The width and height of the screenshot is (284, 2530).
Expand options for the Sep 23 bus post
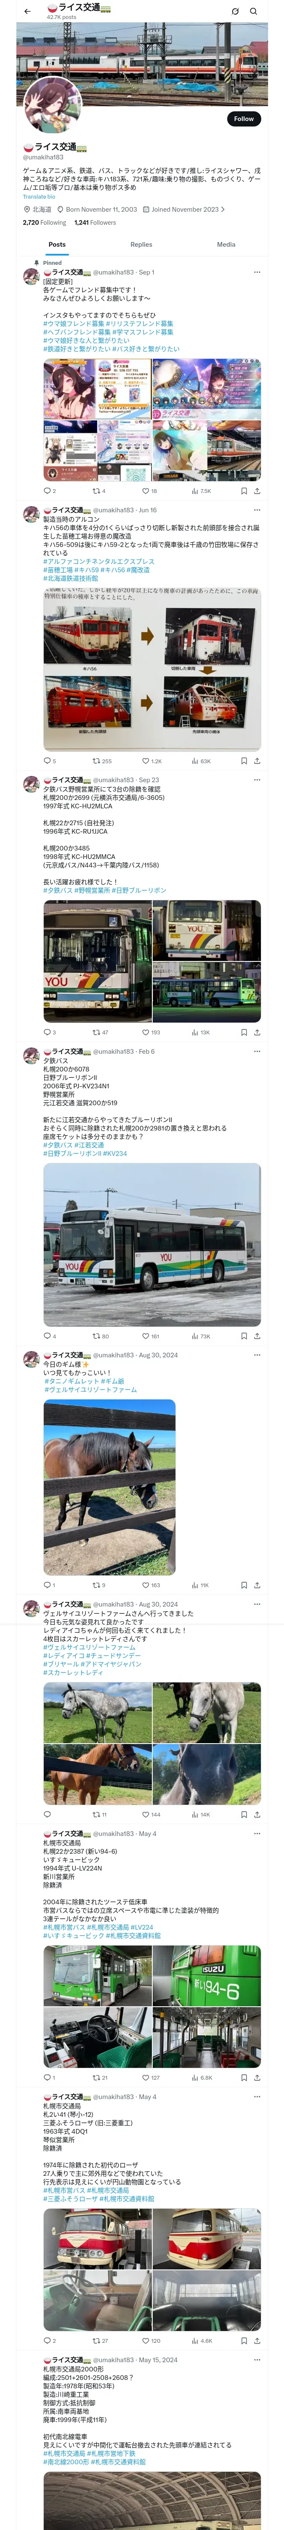257,780
